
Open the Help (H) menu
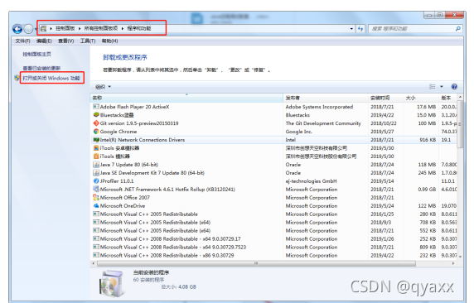pos(109,41)
